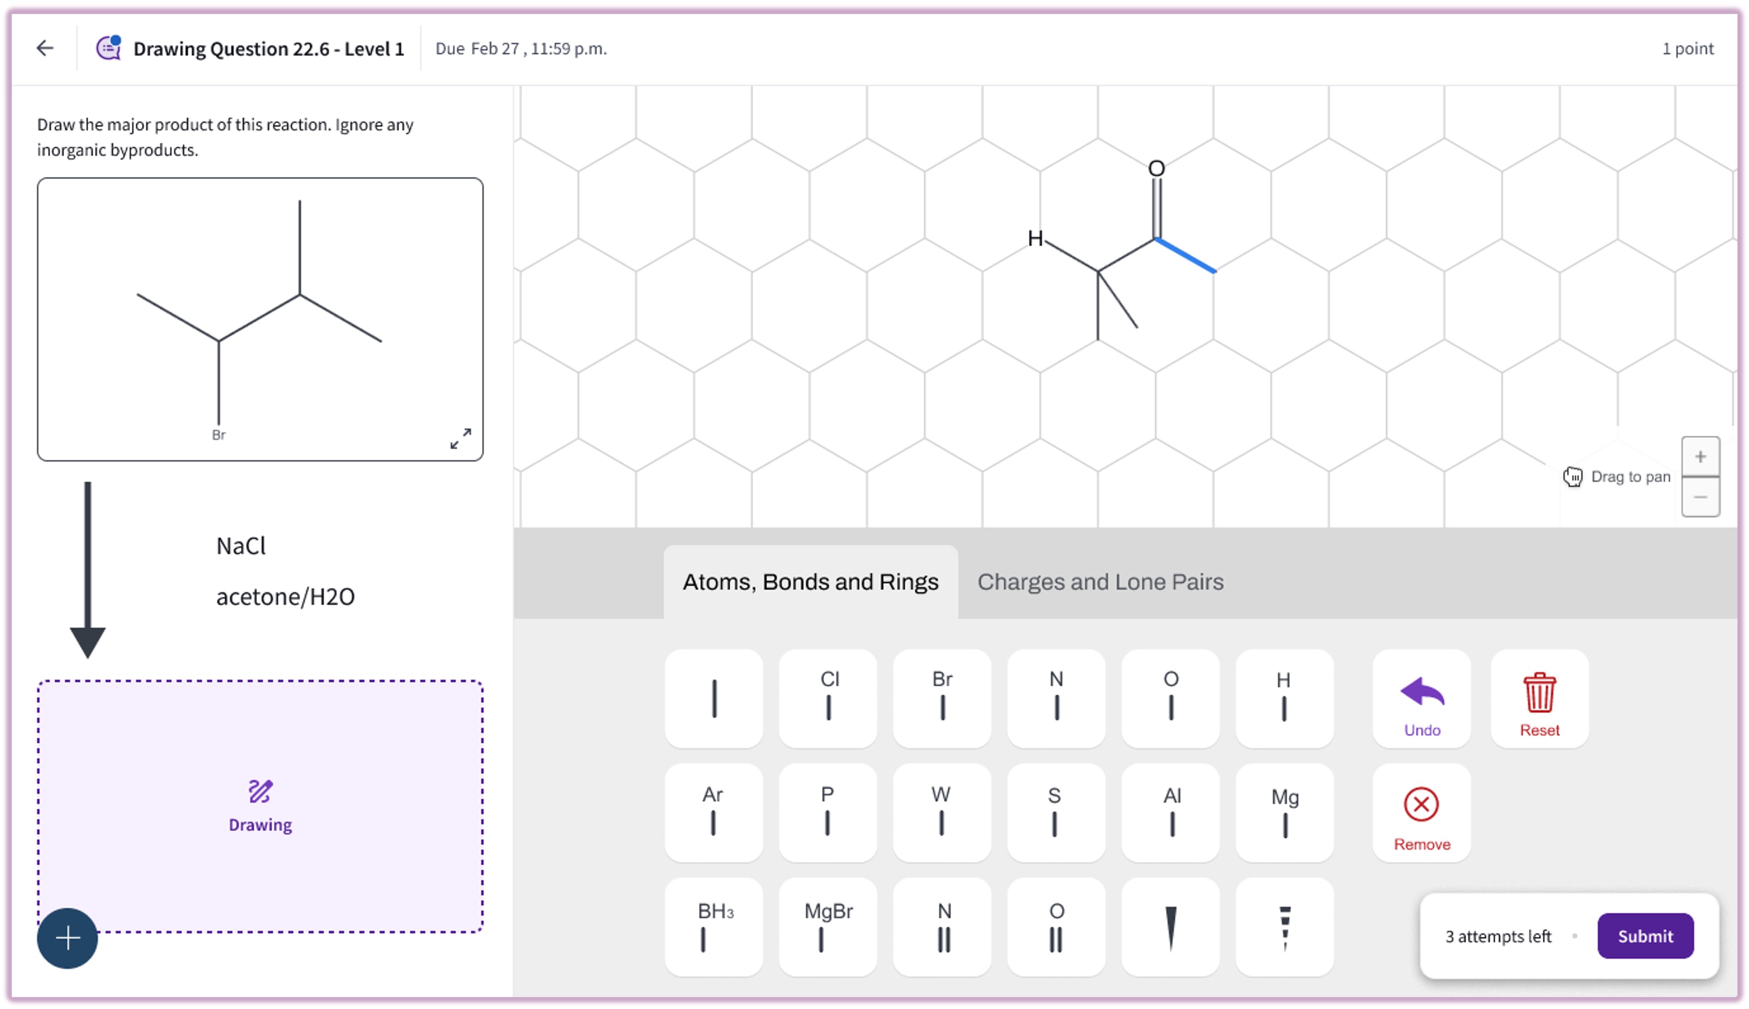Click the 'Drawing Question 22.6 - Level 1' title
This screenshot has height=1009, width=1749.
click(x=268, y=49)
